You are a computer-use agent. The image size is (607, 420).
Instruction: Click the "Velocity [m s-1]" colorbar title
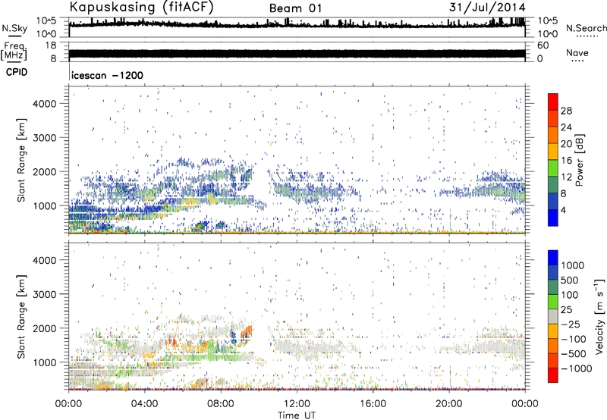[599, 316]
